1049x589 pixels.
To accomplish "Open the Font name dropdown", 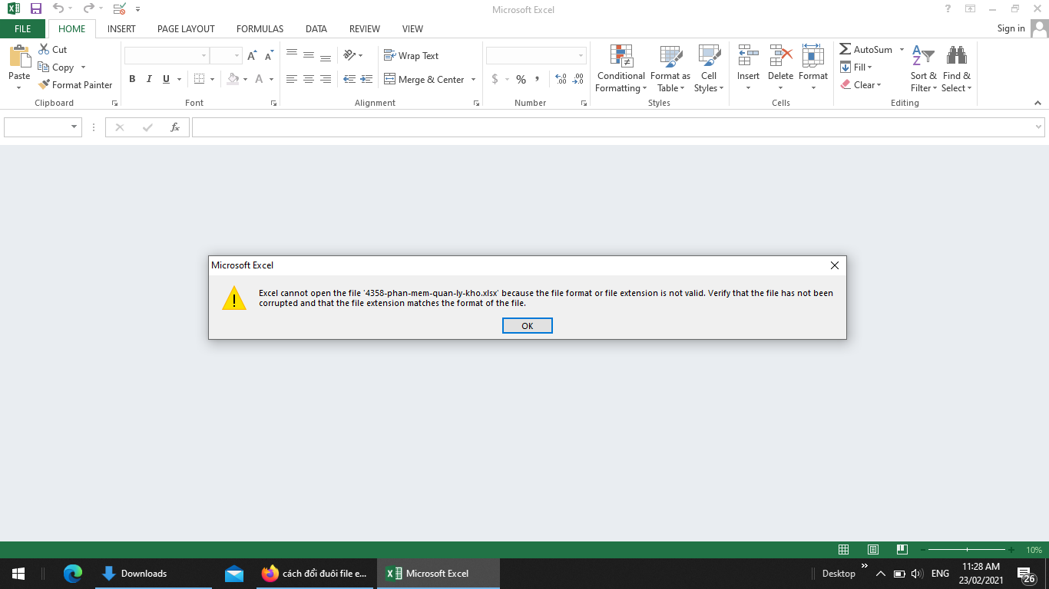I will 204,56.
